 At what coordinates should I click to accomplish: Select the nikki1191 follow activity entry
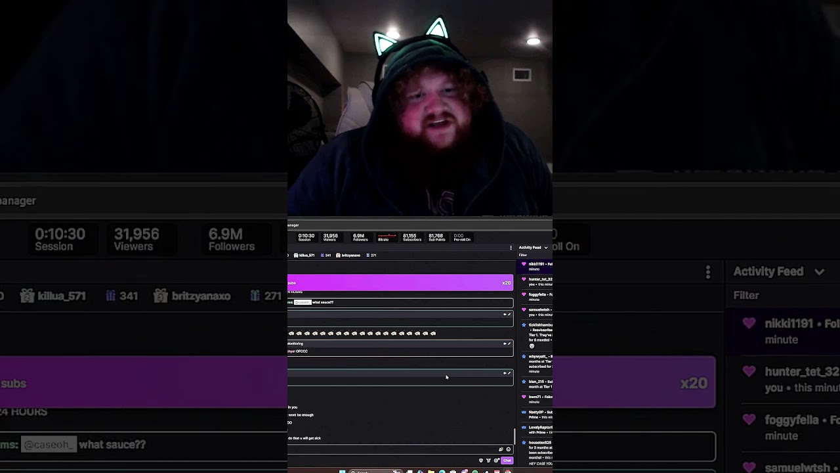[538, 266]
